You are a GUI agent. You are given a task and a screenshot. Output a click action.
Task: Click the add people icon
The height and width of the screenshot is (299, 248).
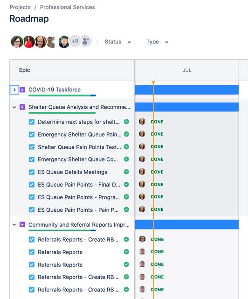point(86,41)
